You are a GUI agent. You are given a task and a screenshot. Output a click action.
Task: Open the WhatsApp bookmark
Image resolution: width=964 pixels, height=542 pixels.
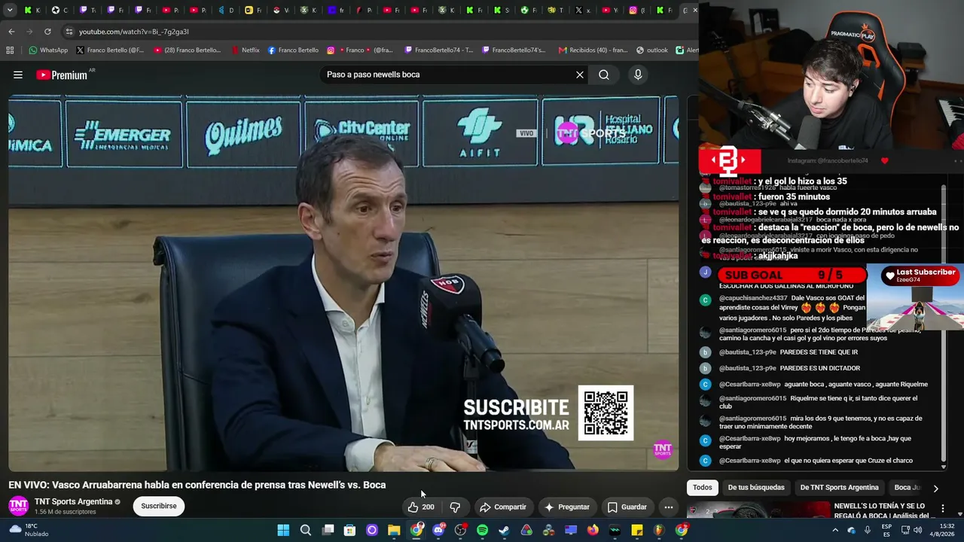[48, 50]
